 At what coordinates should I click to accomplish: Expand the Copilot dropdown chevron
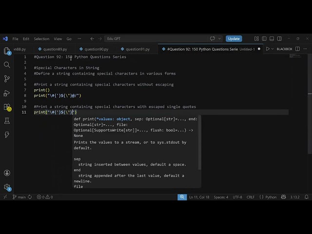219,39
